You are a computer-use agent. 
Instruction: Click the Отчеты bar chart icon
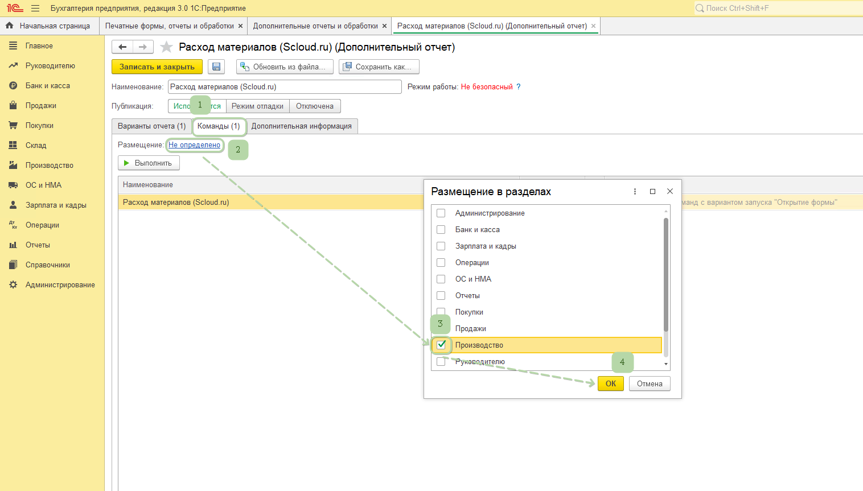coord(13,245)
